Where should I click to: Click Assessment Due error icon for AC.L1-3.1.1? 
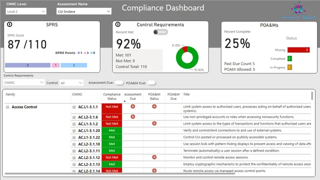[x=133, y=106]
